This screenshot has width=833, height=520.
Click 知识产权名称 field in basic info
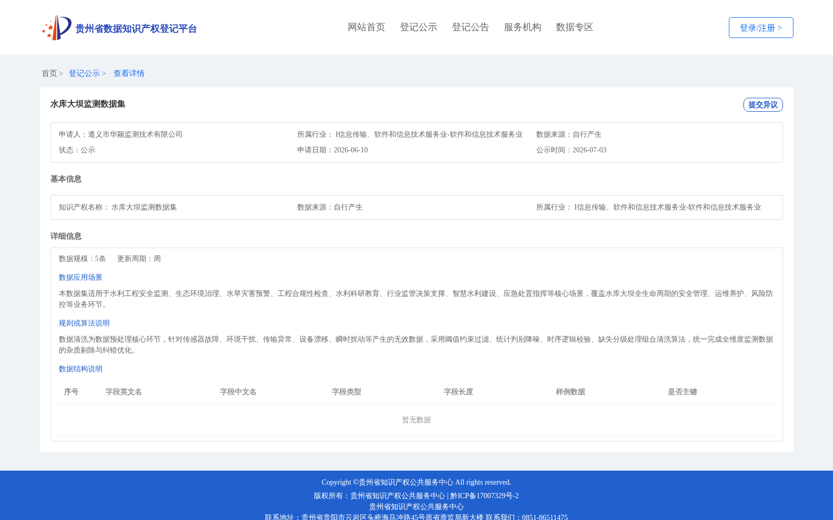click(x=118, y=207)
